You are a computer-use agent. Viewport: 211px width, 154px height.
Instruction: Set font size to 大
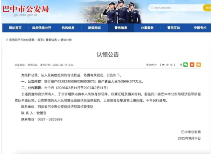pyautogui.click(x=163, y=65)
